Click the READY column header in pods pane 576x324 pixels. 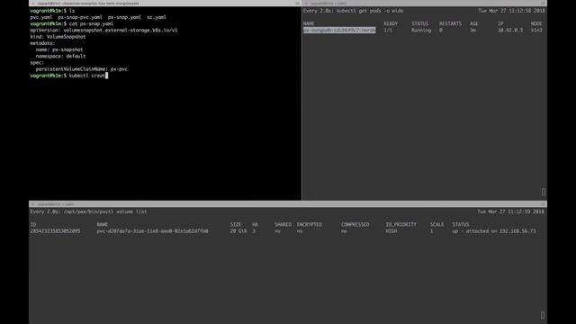tap(391, 23)
